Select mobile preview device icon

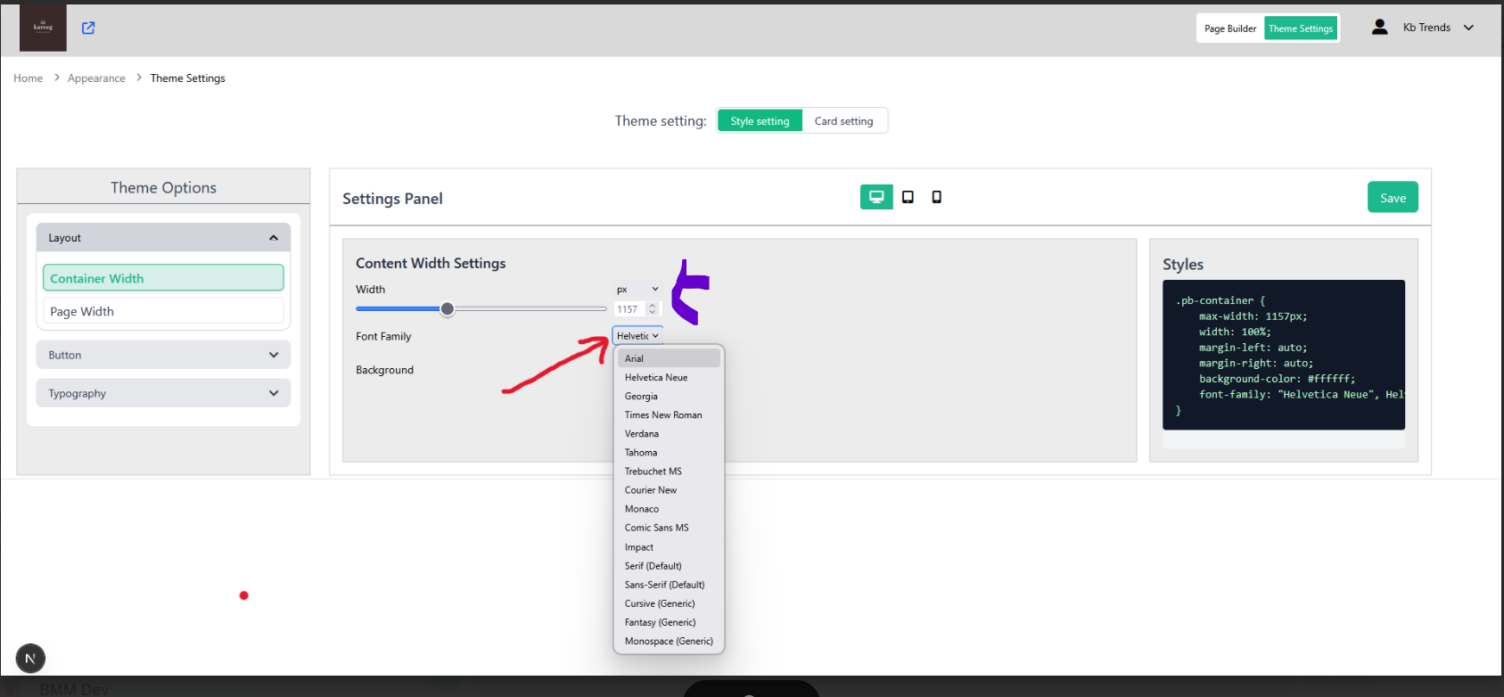point(936,197)
